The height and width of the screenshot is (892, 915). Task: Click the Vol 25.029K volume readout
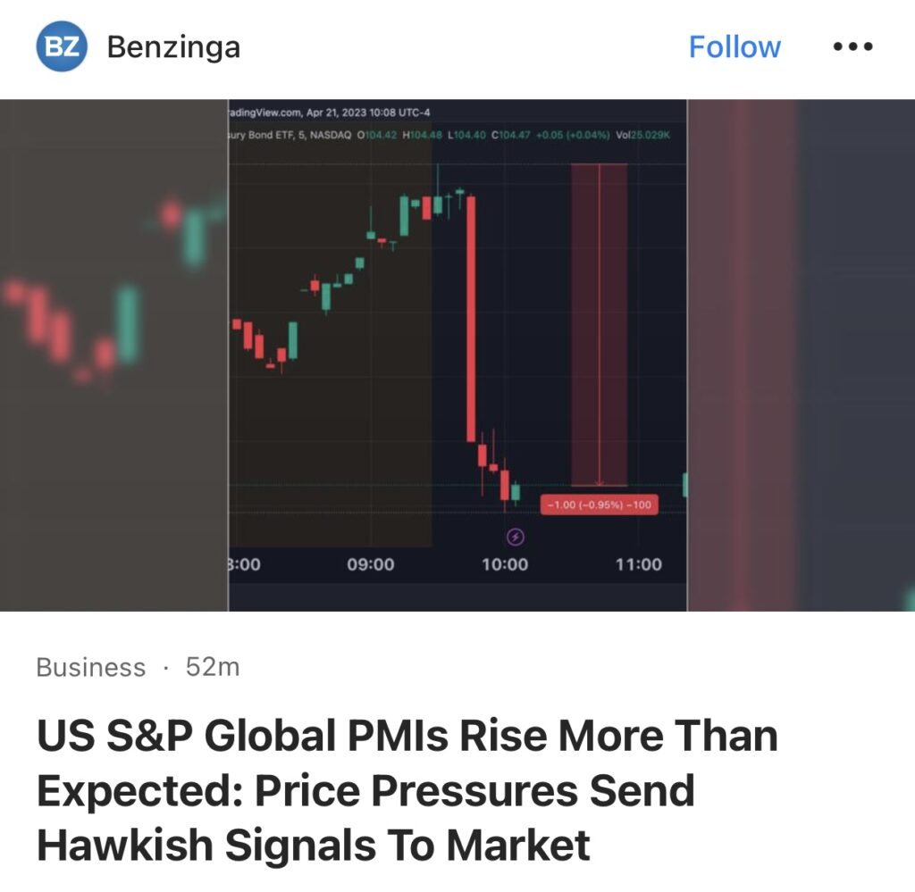click(x=643, y=135)
